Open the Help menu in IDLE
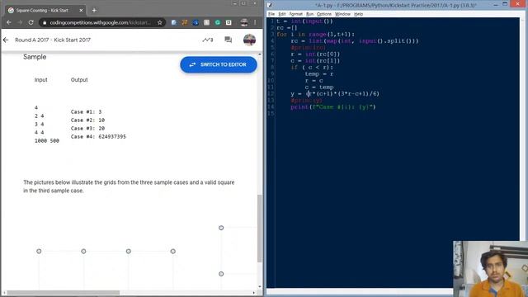 tap(358, 14)
